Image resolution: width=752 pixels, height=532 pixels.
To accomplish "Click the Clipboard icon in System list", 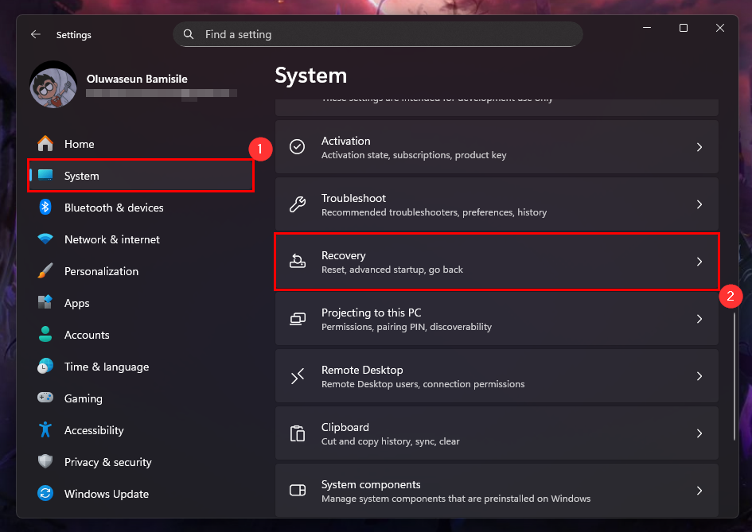I will 298,433.
